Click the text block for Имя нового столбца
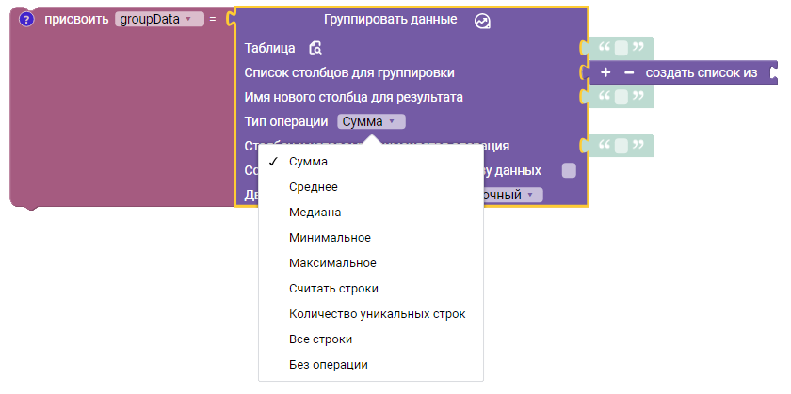 click(621, 97)
